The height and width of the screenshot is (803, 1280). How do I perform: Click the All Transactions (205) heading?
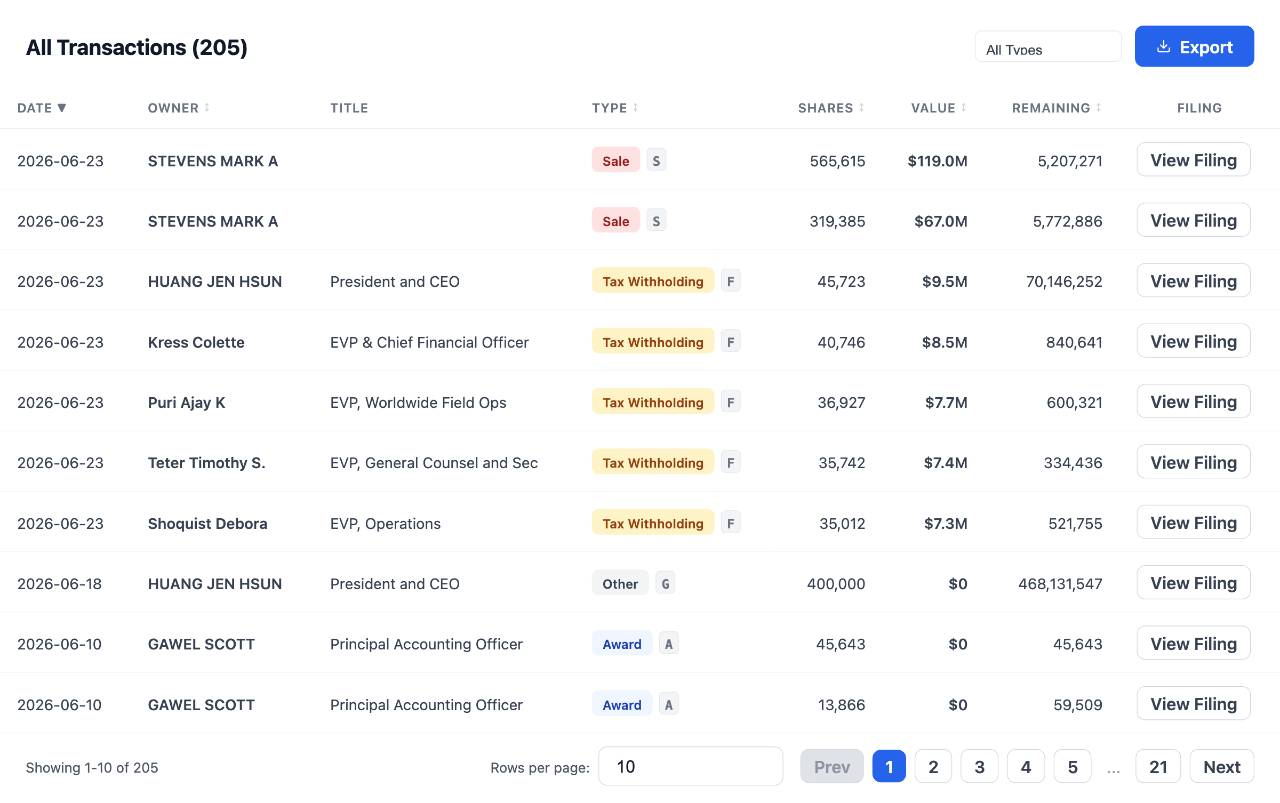tap(137, 47)
